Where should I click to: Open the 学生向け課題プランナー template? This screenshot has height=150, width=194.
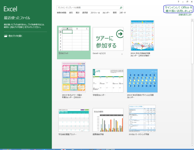coord(74,120)
